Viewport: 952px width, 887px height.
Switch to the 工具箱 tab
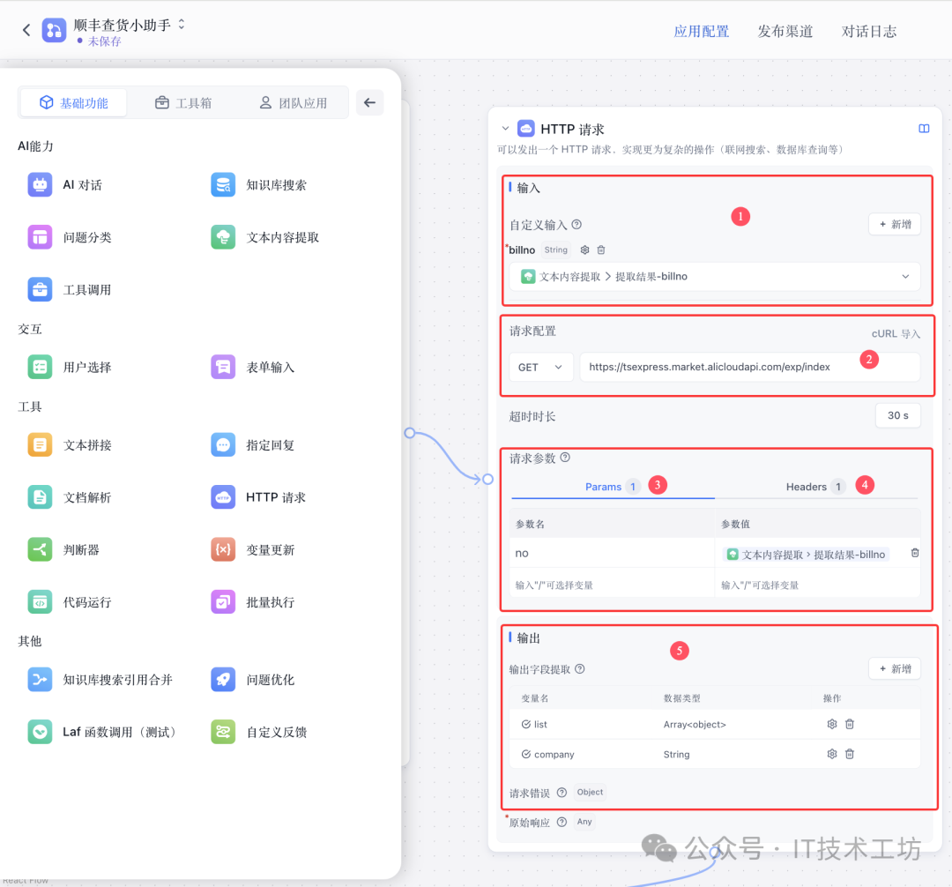tap(183, 102)
